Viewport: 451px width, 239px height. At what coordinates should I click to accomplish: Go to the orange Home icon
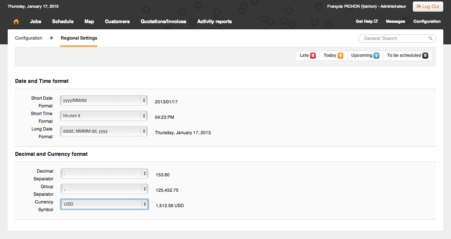tap(16, 22)
